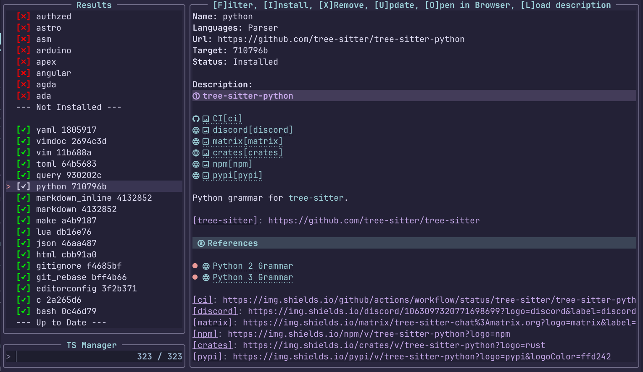Image resolution: width=643 pixels, height=372 pixels.
Task: Click the globe icon next to discord
Action: click(196, 130)
